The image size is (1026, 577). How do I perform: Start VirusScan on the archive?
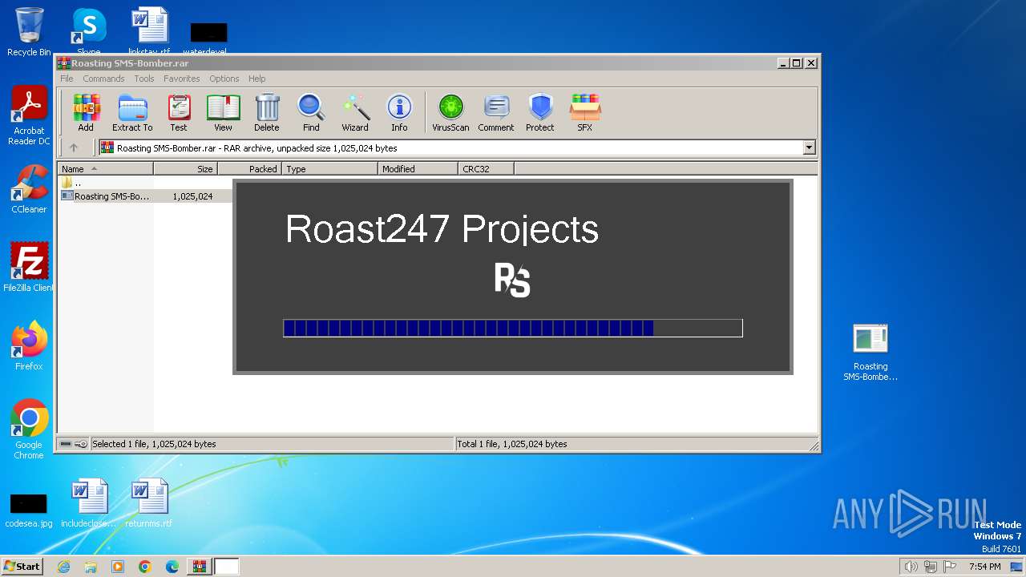[450, 112]
